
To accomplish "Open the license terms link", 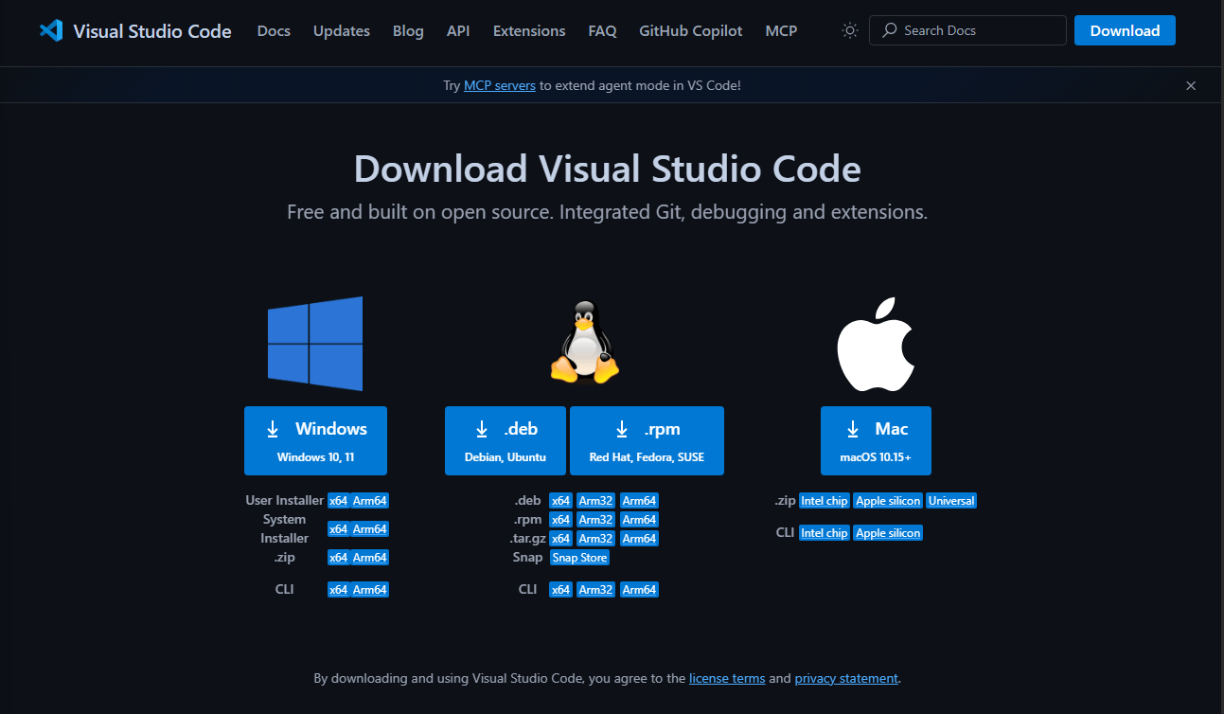I will pos(727,679).
